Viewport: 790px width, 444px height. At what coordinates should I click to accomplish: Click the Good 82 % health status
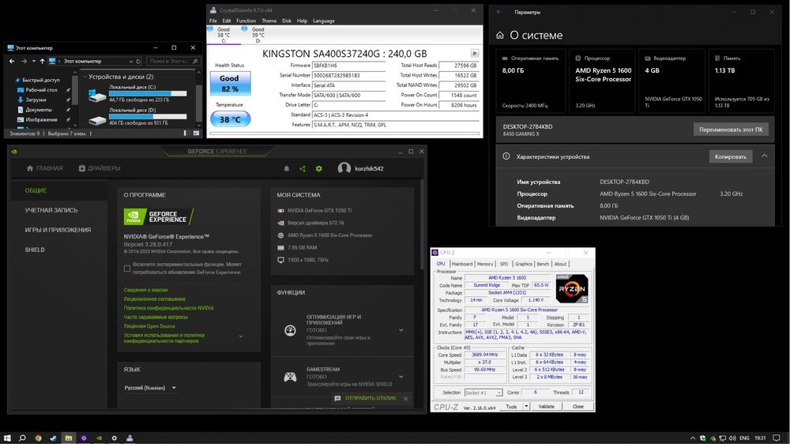[230, 84]
